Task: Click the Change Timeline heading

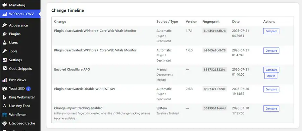Action: pyautogui.click(x=67, y=10)
